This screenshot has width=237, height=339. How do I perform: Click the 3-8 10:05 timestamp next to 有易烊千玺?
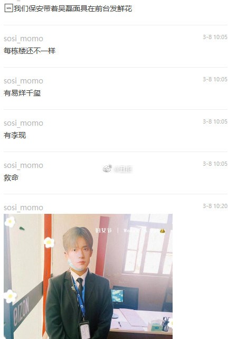pyautogui.click(x=215, y=79)
